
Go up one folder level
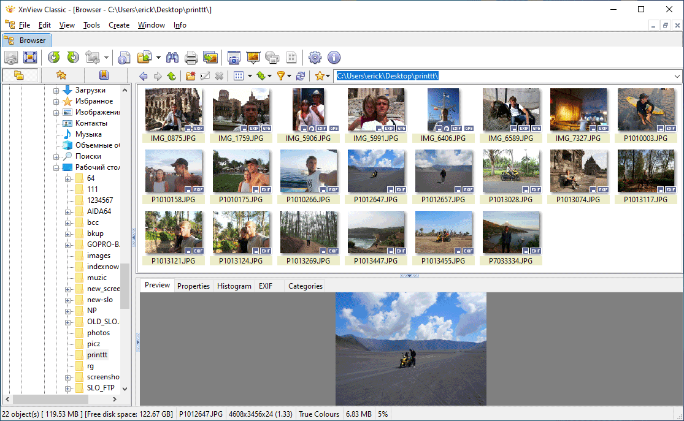171,76
